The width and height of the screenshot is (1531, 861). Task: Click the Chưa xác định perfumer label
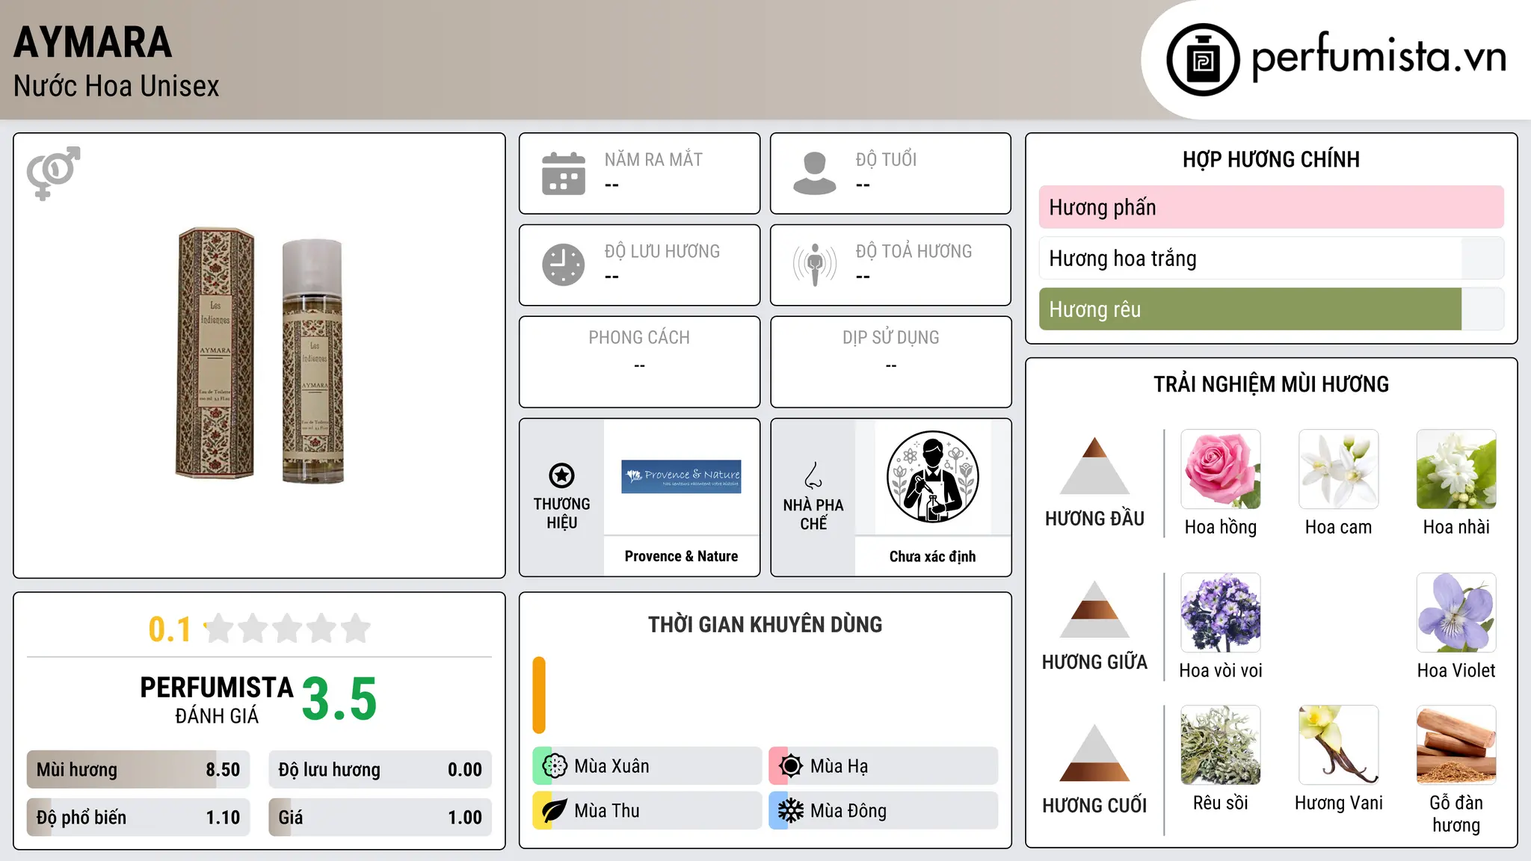click(x=932, y=556)
